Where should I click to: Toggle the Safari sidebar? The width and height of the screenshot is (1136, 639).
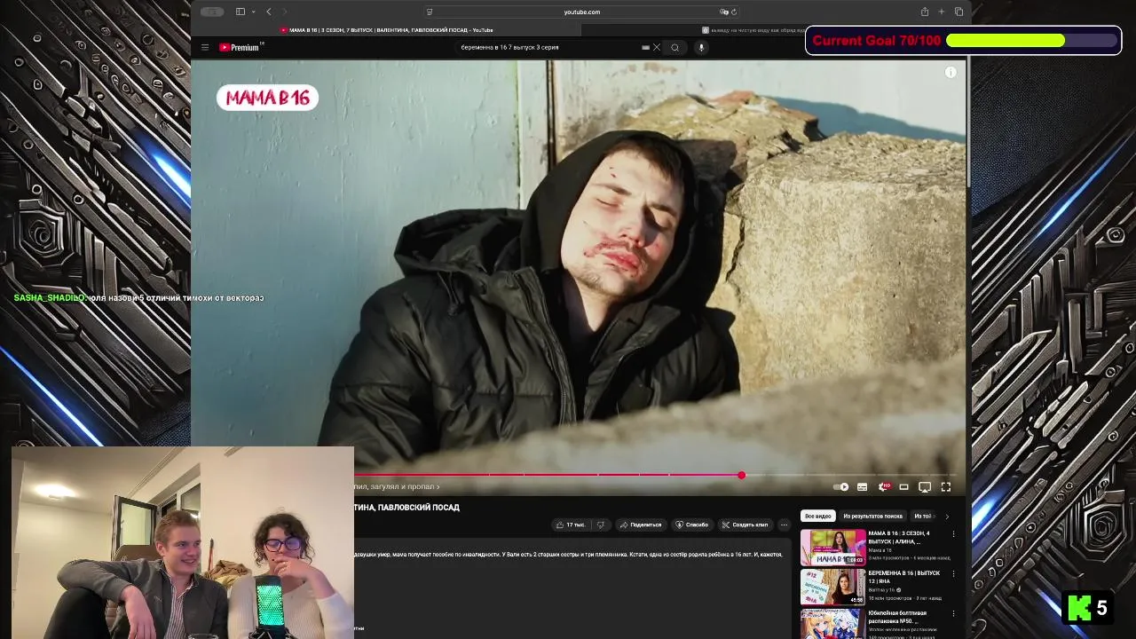click(x=241, y=12)
